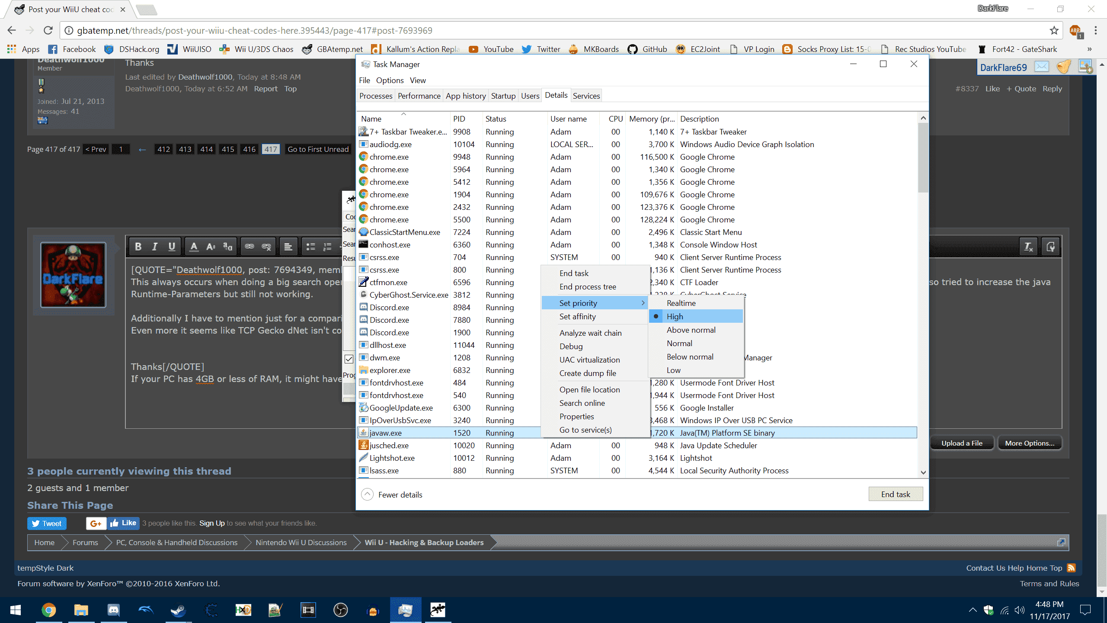Toggle bold in the forum reply editor
Viewport: 1107px width, 623px height.
tap(138, 247)
